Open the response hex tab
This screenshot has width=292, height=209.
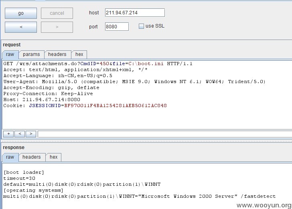tap(53, 157)
